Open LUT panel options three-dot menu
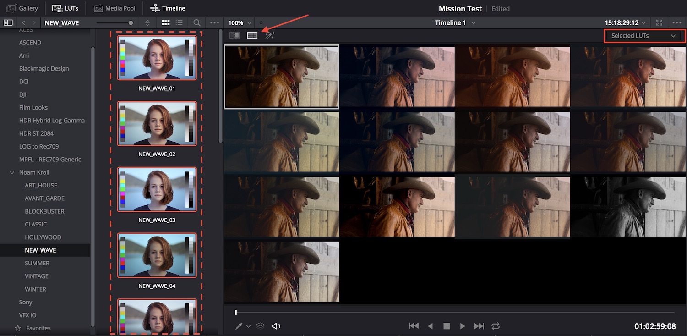687x336 pixels. pyautogui.click(x=214, y=22)
